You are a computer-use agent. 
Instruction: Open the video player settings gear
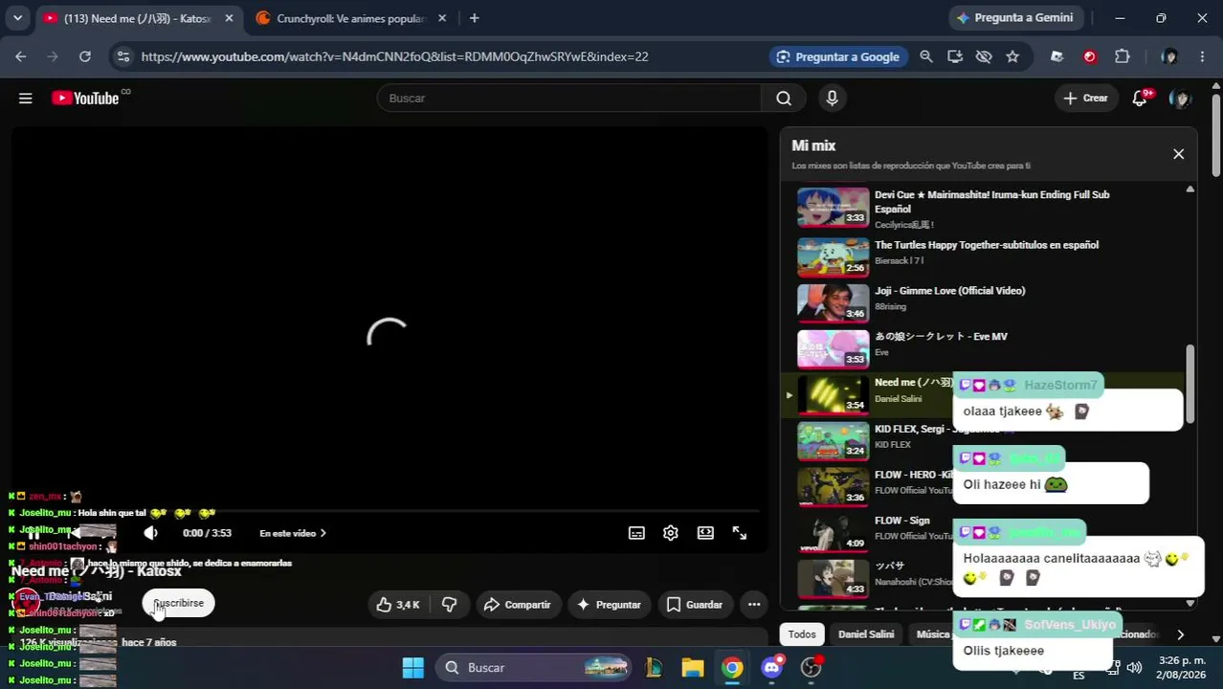(671, 533)
